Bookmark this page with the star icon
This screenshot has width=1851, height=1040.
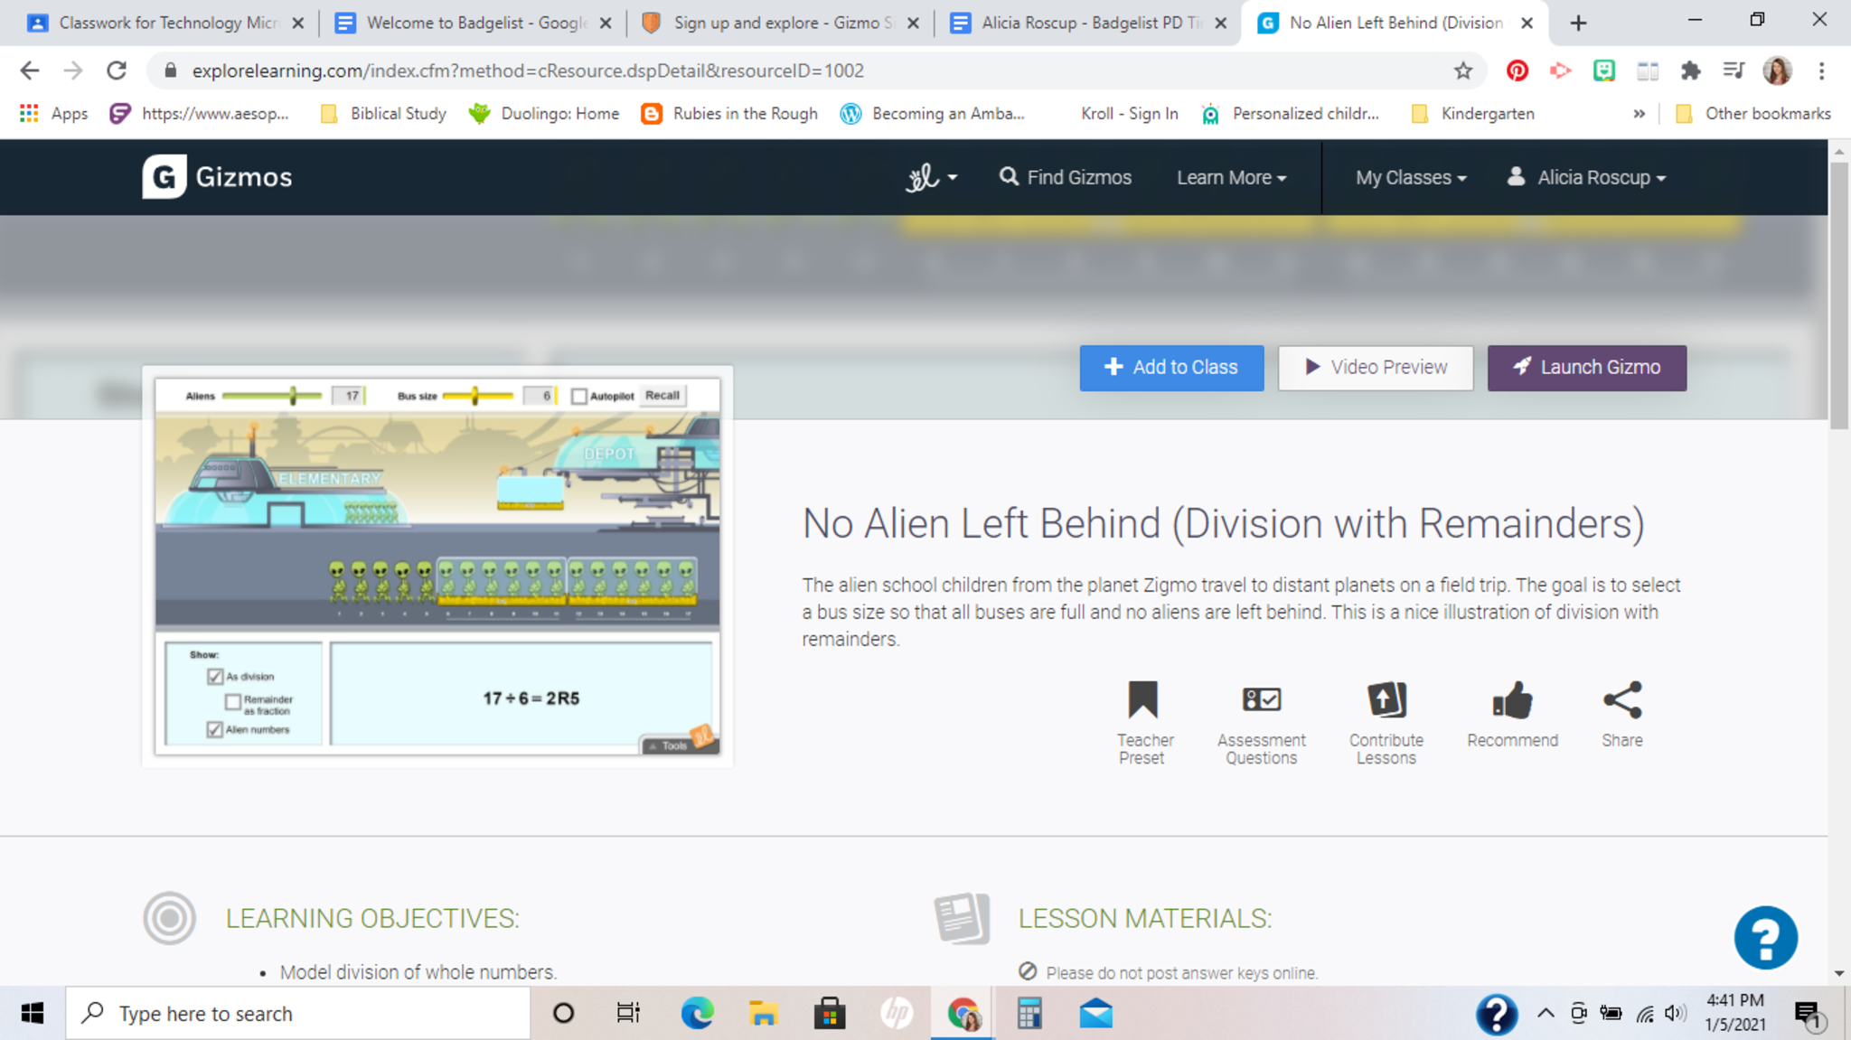[x=1463, y=70]
